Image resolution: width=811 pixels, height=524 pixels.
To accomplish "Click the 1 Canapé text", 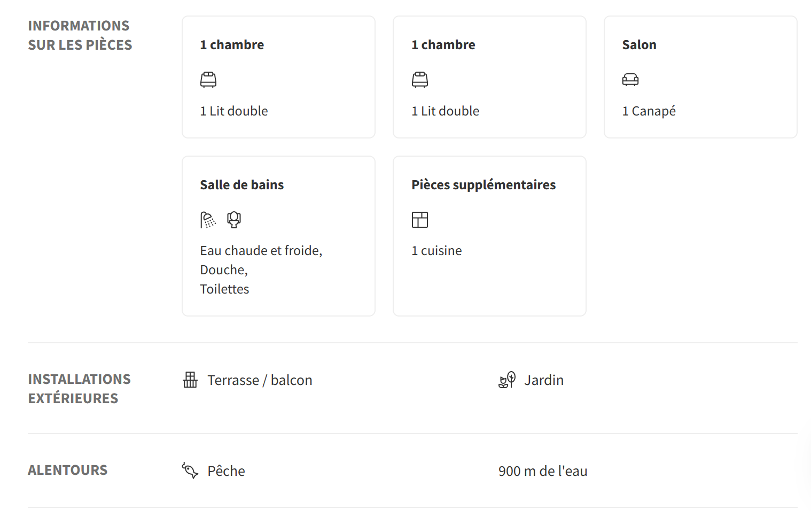I will (649, 111).
